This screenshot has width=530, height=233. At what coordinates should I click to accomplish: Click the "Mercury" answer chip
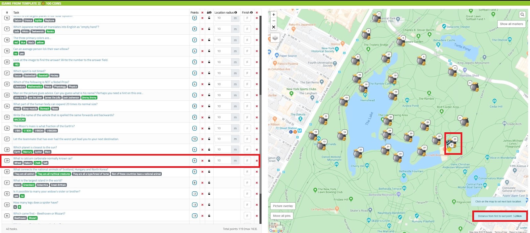(27, 152)
